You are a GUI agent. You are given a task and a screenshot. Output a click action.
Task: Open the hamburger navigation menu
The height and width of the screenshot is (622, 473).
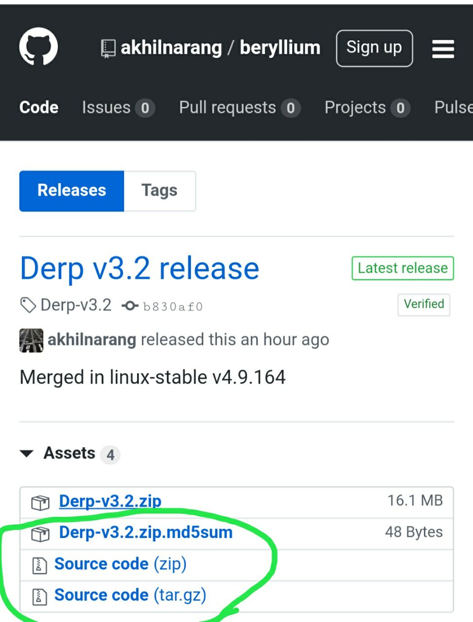[x=443, y=49]
